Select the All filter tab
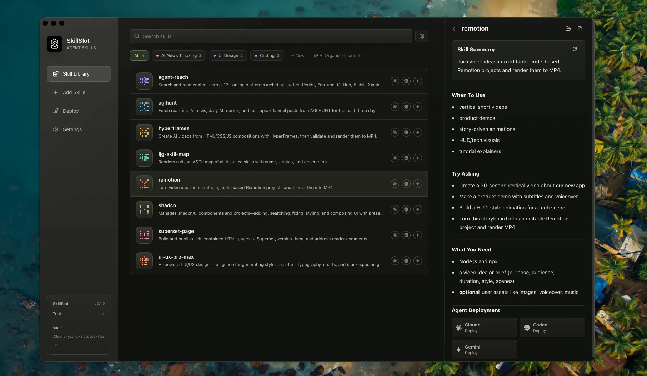This screenshot has width=647, height=376. [x=139, y=56]
